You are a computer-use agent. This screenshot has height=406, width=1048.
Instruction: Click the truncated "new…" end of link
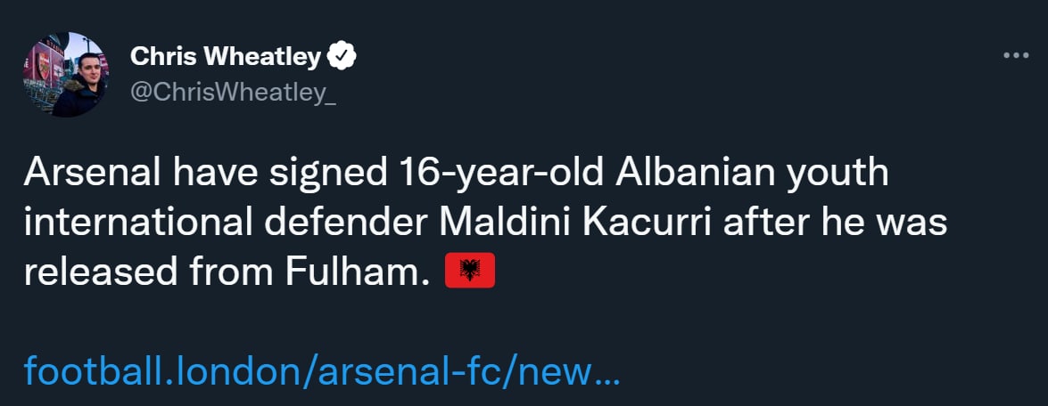[x=580, y=370]
